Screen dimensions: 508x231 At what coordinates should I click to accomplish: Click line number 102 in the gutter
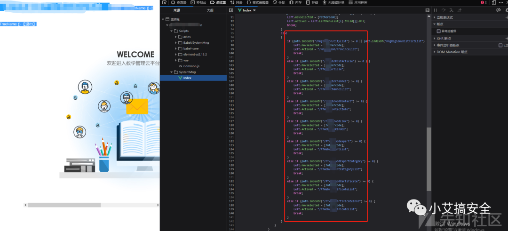(231, 61)
